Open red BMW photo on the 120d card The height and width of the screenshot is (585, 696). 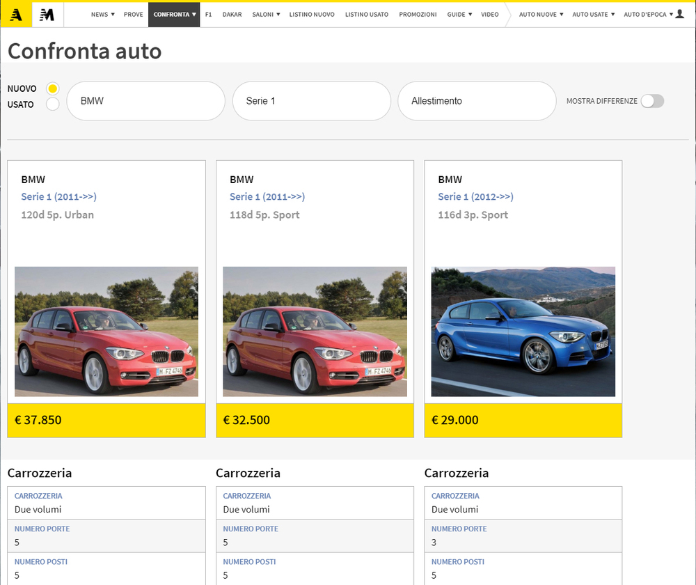click(106, 331)
